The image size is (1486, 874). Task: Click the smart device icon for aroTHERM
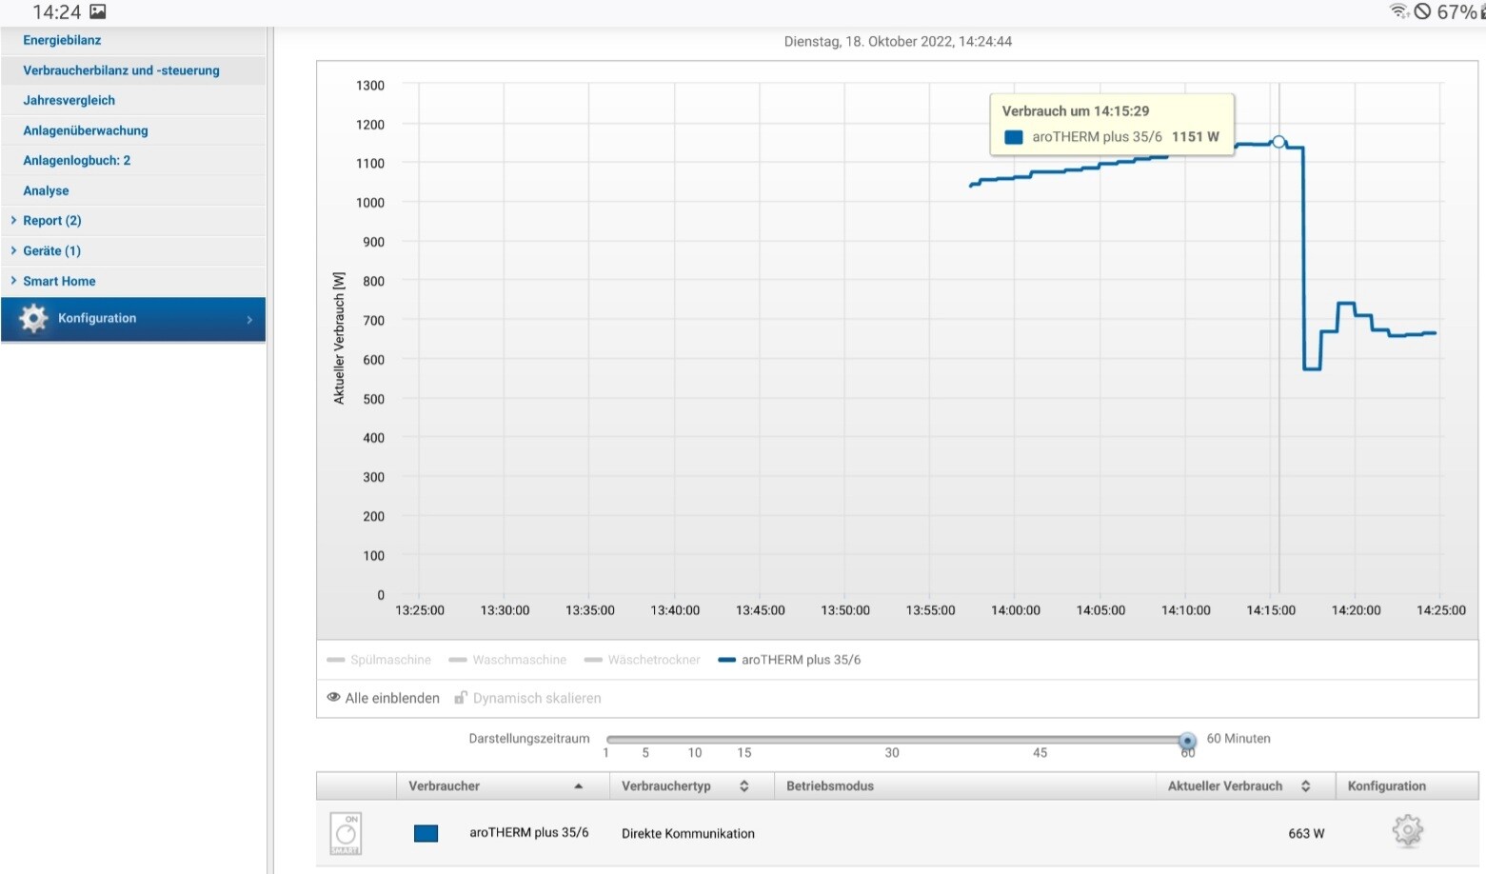(x=346, y=833)
